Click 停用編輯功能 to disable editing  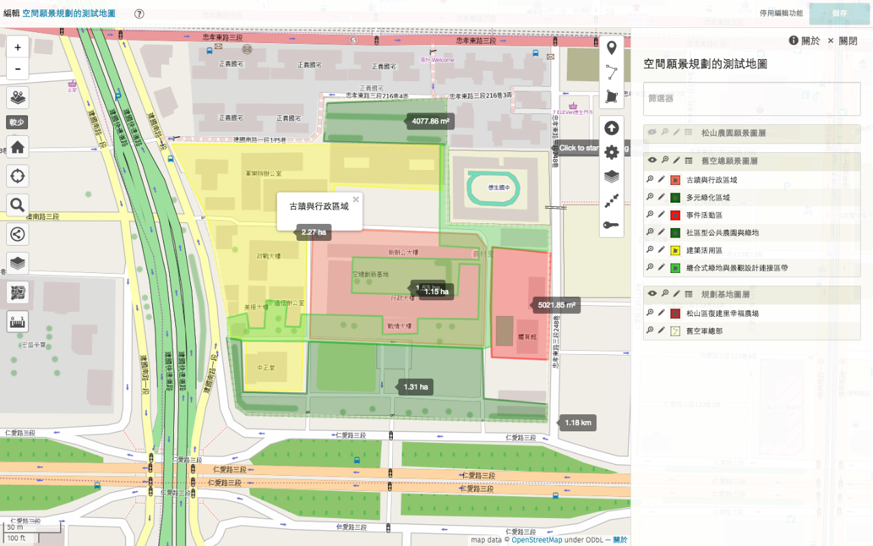click(781, 13)
